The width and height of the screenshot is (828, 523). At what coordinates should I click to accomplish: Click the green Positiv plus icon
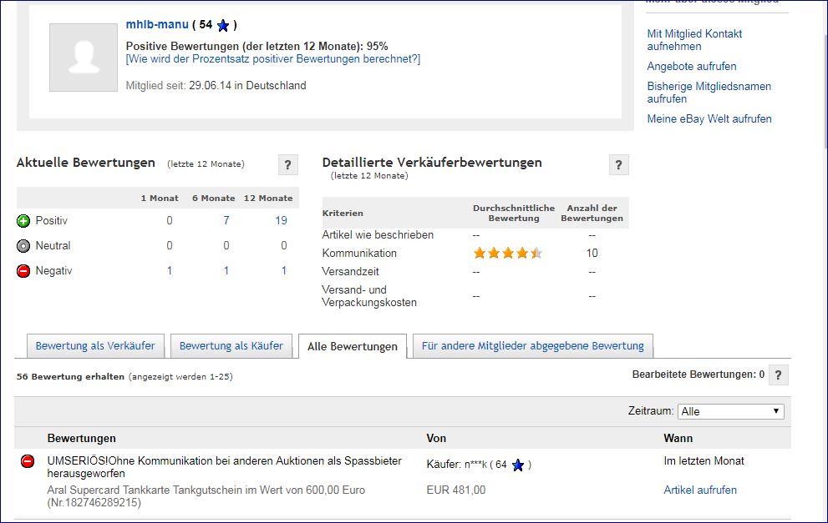23,221
